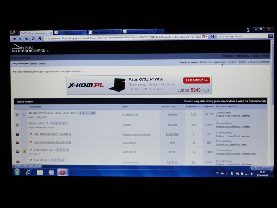Click the pinned marker in Asus UL20A row
This screenshot has height=208, width=277.
click(24, 115)
